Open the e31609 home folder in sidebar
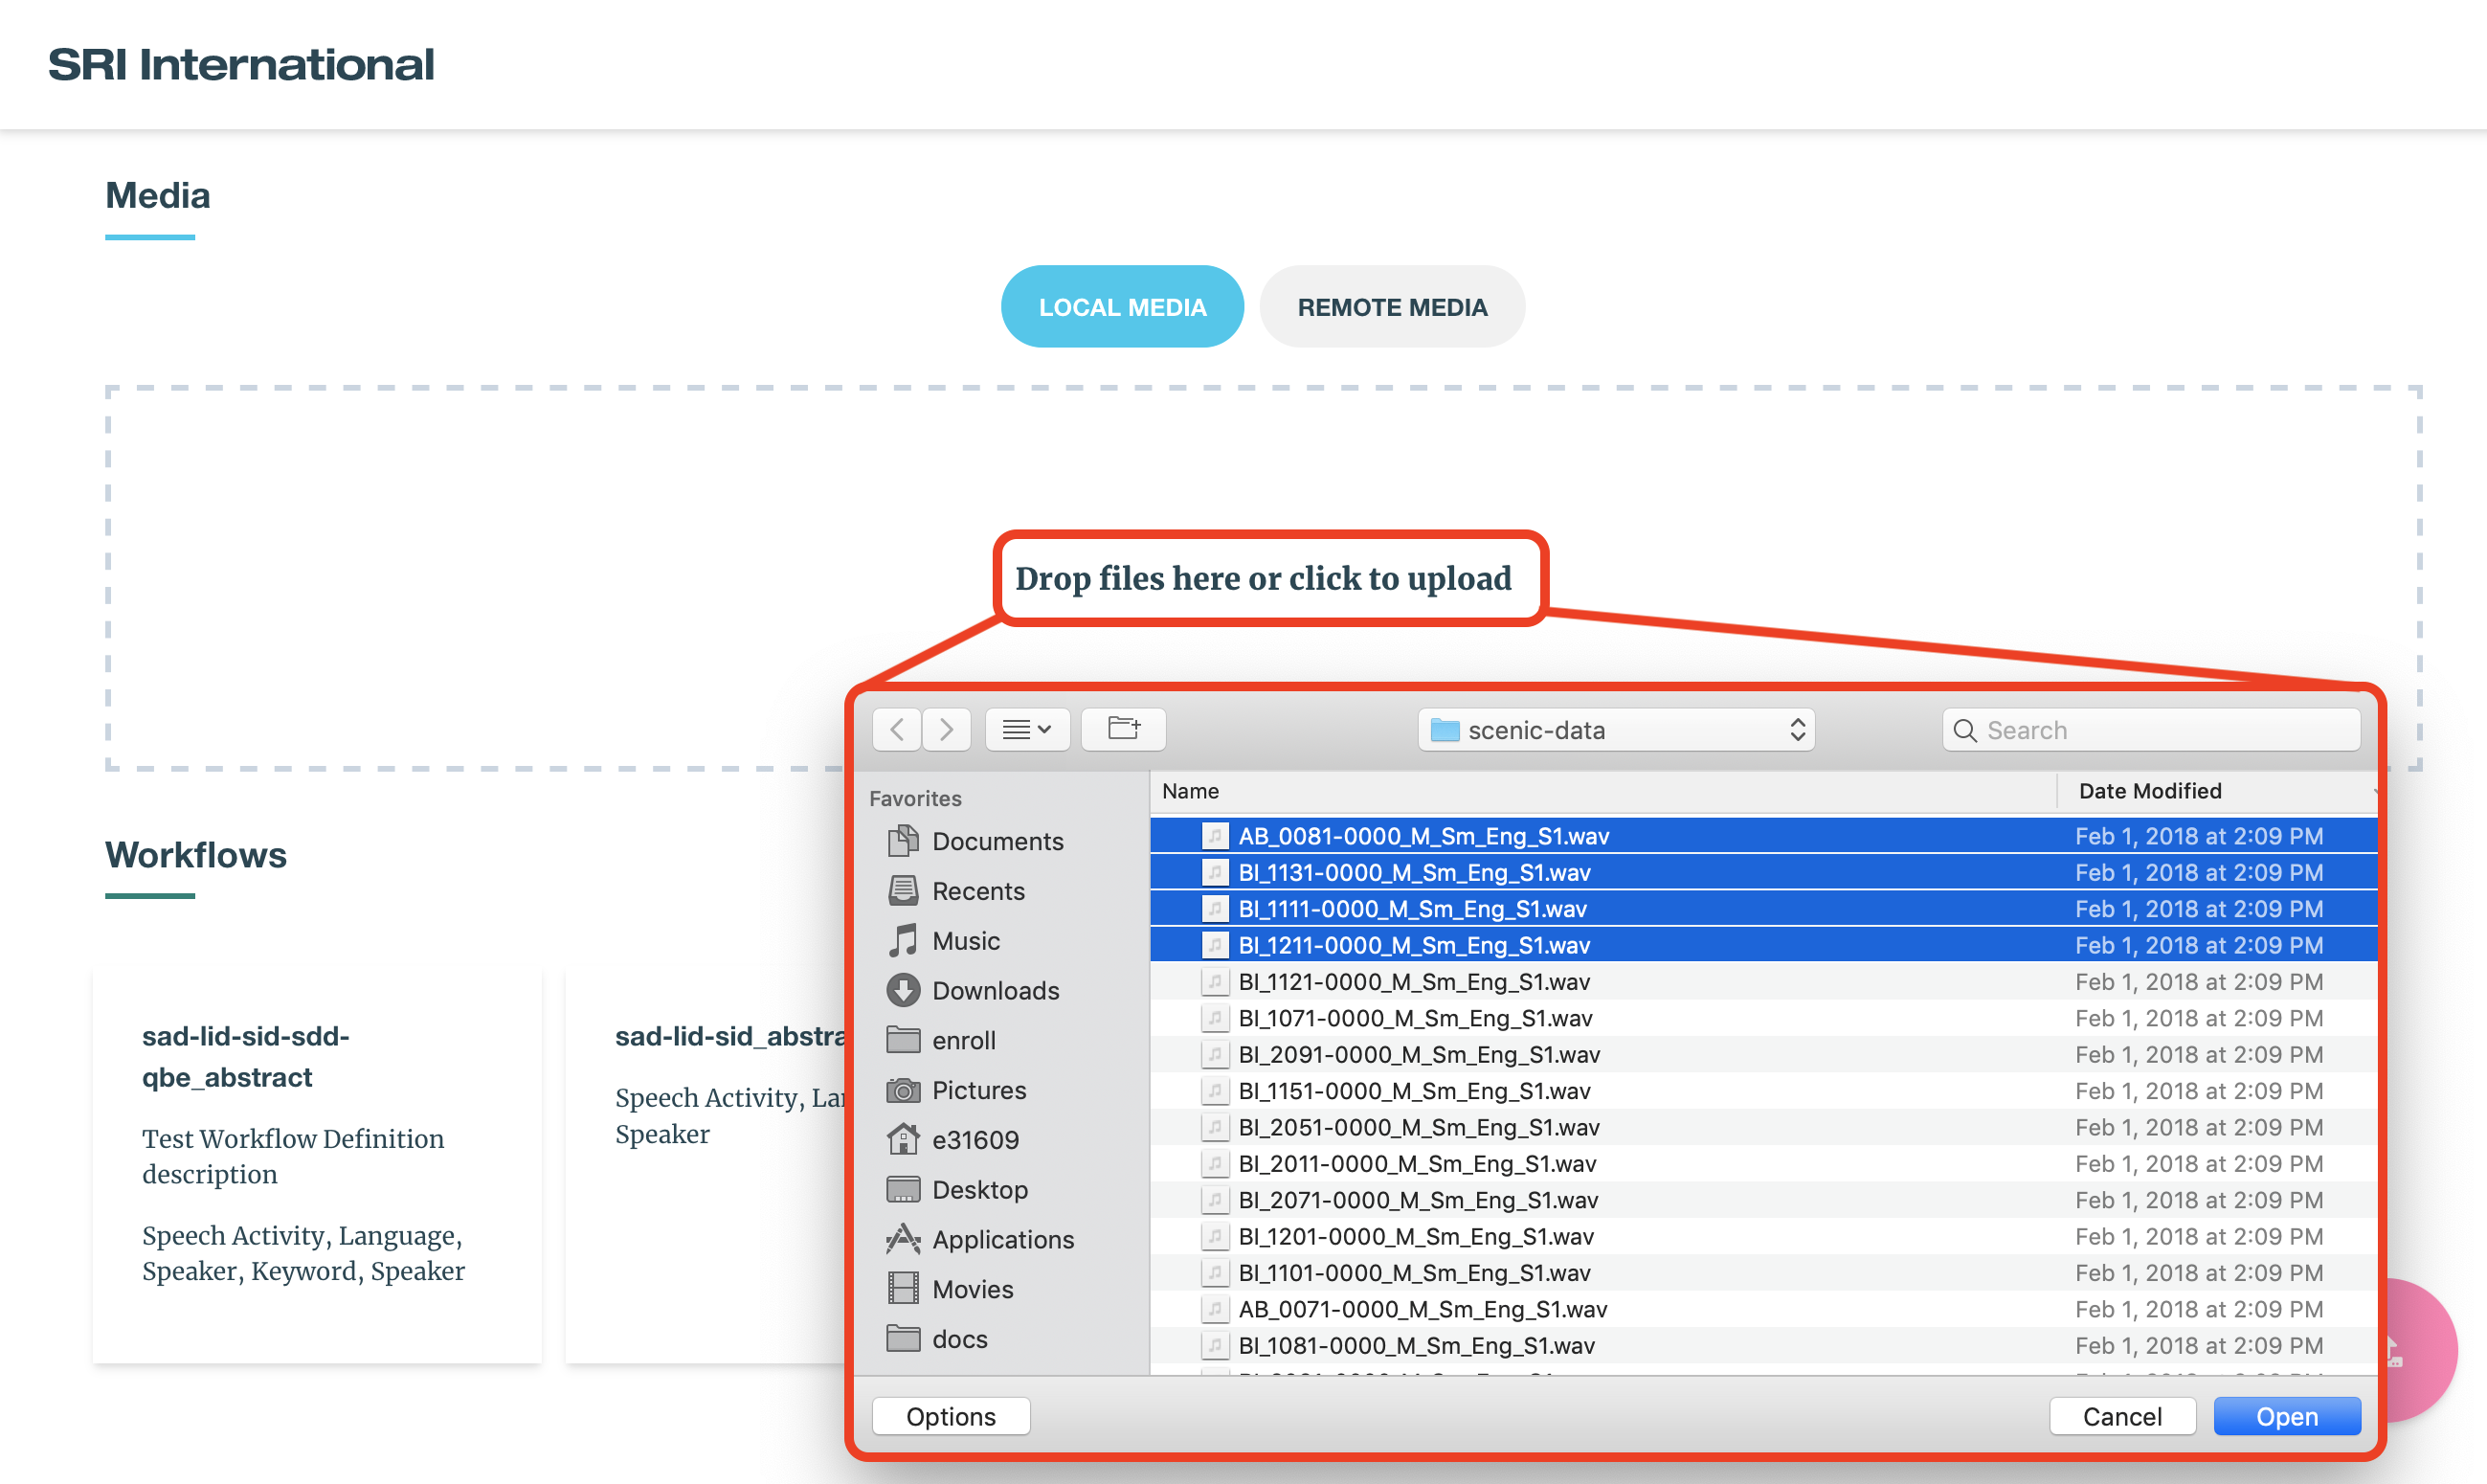2487x1484 pixels. click(x=975, y=1139)
